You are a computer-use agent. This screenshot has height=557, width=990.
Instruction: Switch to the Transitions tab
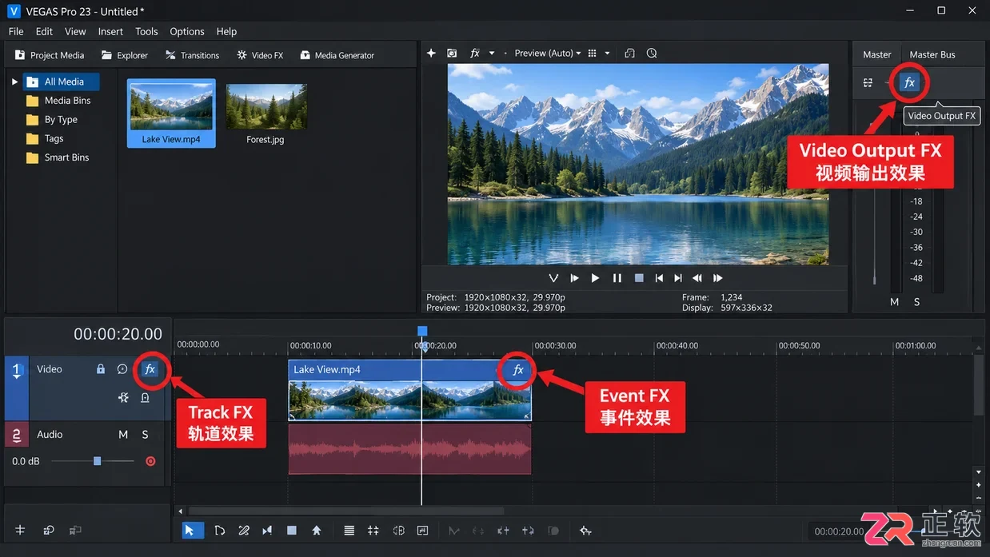click(192, 55)
